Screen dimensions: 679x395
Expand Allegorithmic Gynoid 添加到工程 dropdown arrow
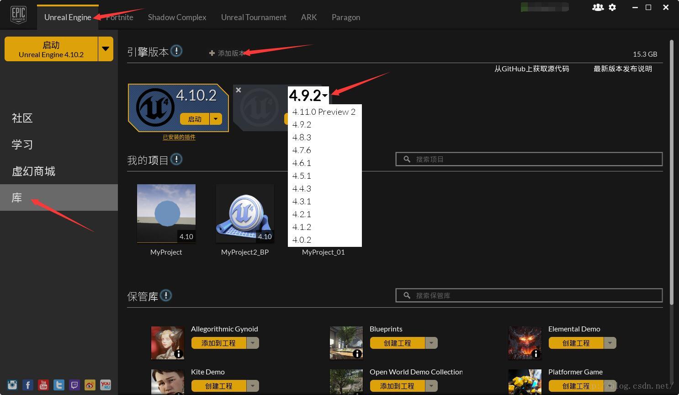tap(253, 343)
